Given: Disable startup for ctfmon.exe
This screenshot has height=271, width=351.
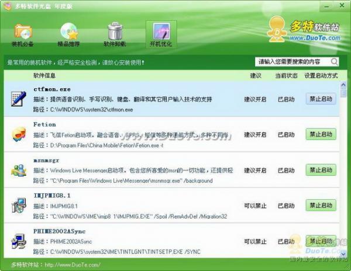Looking at the screenshot, I should (321, 99).
